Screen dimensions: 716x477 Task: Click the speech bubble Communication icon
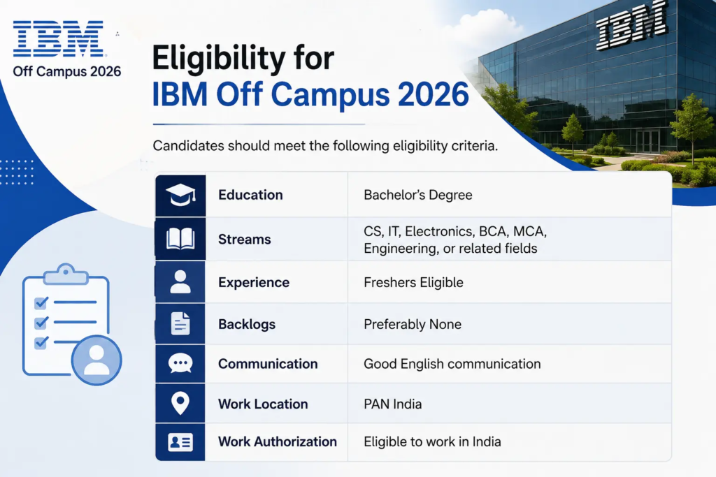point(180,363)
